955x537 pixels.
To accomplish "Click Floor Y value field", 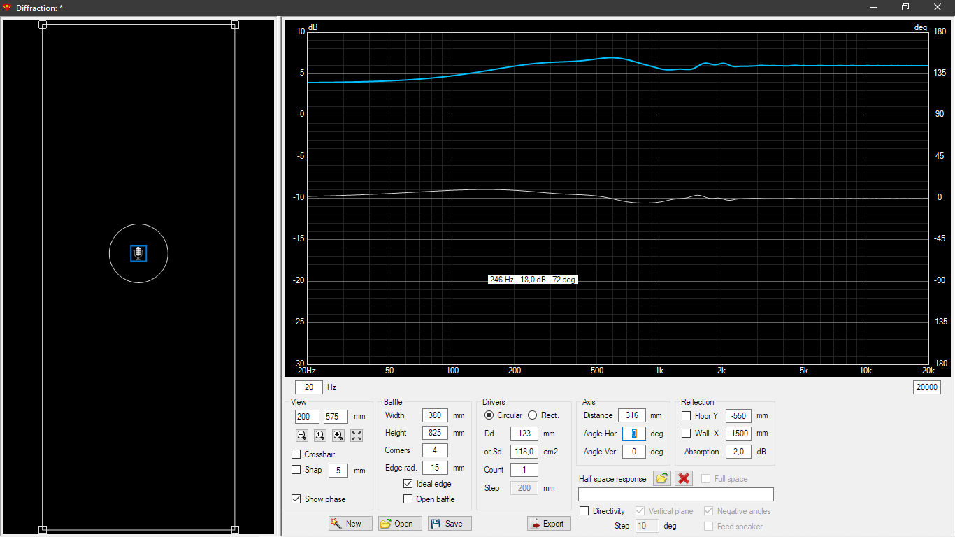I will coord(738,415).
